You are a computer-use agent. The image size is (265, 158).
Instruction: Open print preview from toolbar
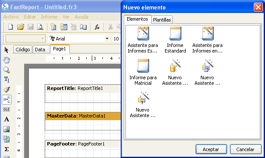40,27
